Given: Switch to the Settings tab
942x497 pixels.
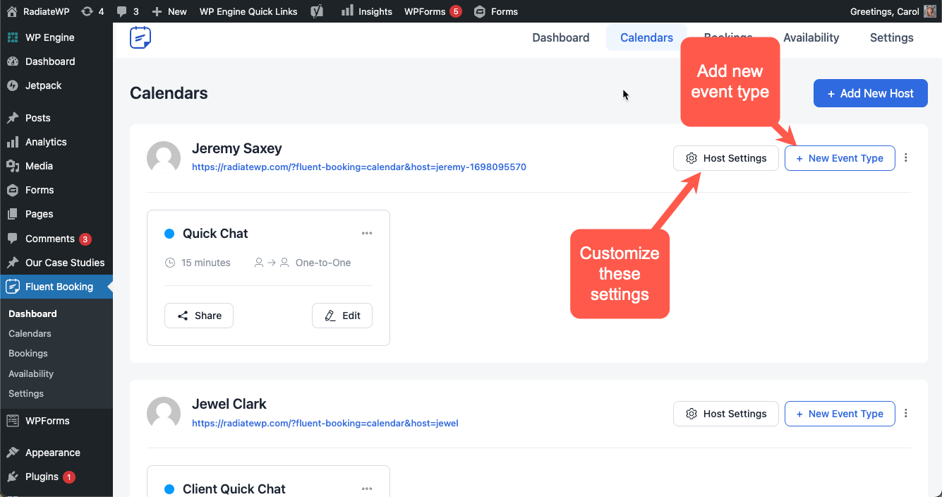Looking at the screenshot, I should [892, 38].
